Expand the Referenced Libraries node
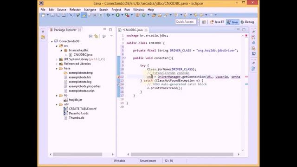Screen dimensions: 297x167 (x=57, y=64)
